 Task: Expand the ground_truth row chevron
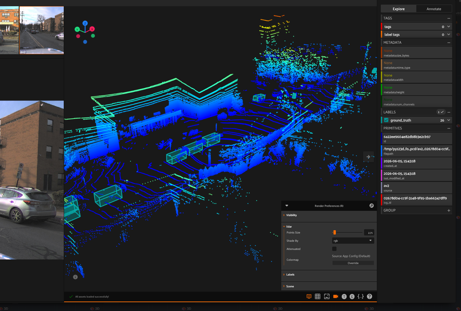pos(449,120)
